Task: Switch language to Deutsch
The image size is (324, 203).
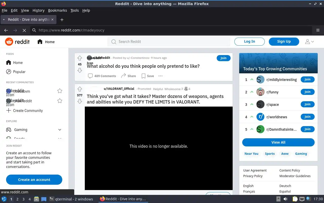Action: coord(285,186)
